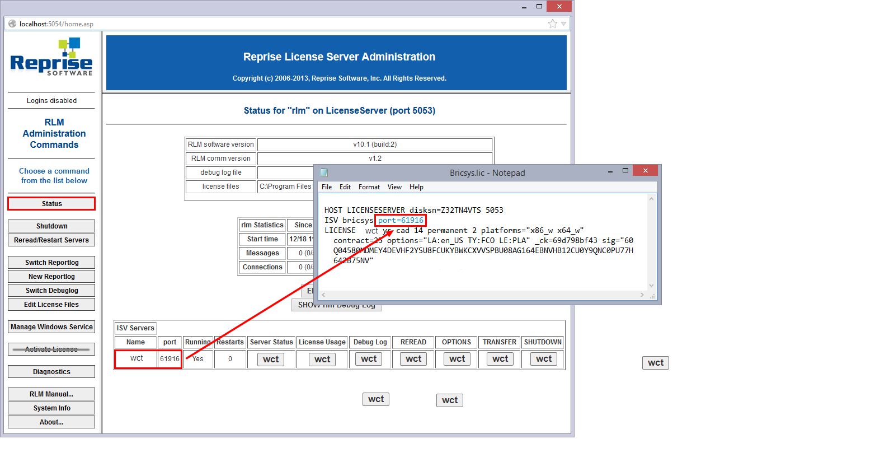Click the About... button
The image size is (880, 476).
(51, 422)
